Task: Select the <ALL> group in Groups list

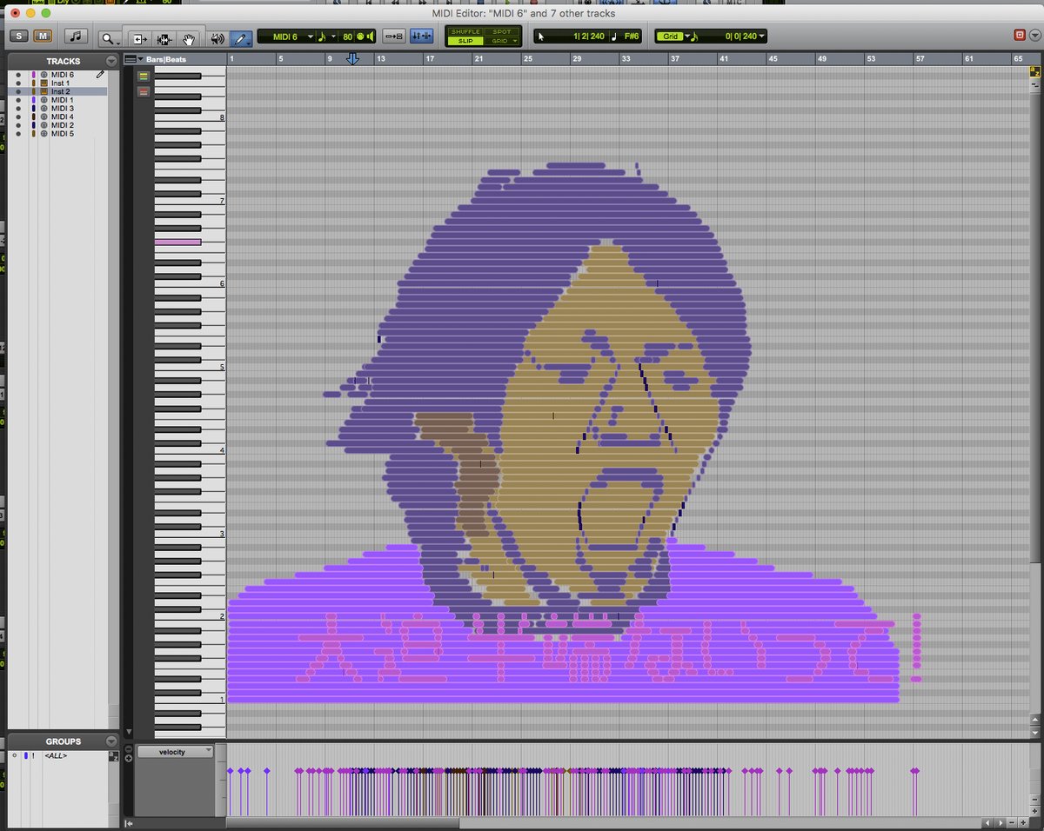Action: (x=57, y=755)
